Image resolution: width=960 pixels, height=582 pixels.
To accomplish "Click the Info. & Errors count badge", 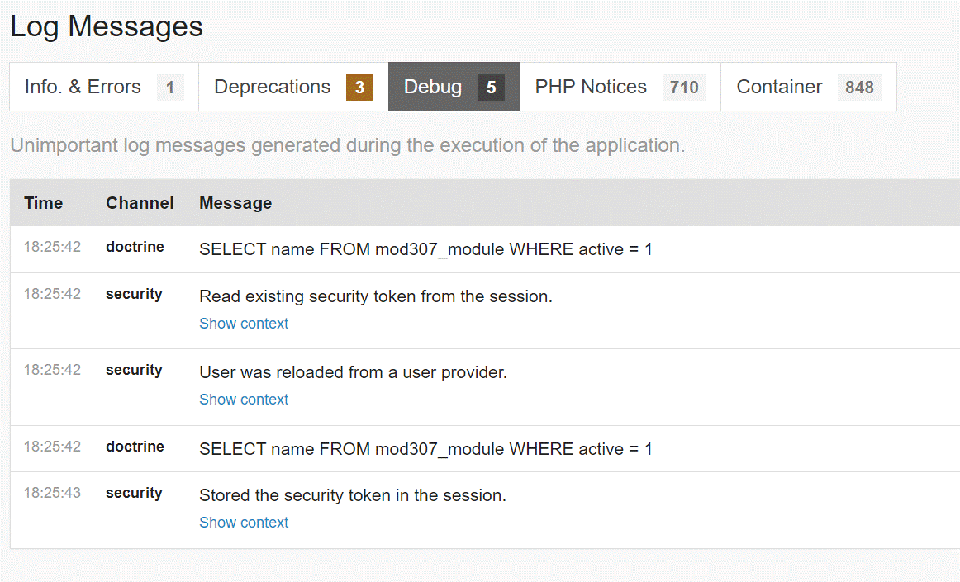I will [170, 88].
